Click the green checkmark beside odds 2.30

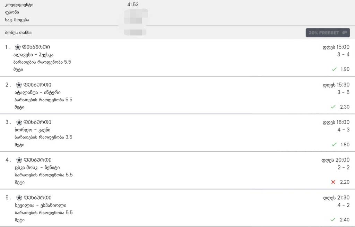tap(333, 107)
